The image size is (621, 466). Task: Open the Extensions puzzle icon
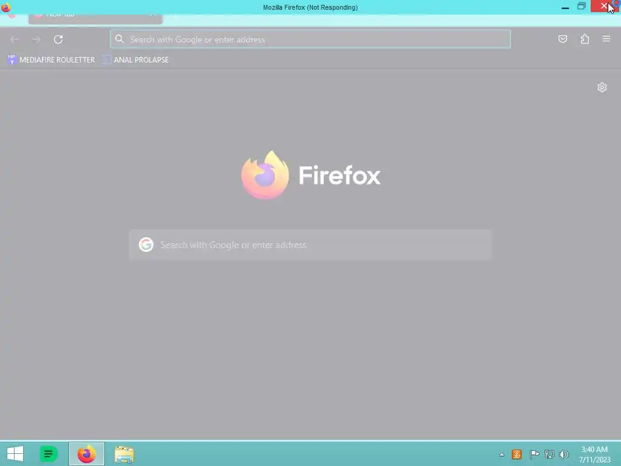click(585, 39)
